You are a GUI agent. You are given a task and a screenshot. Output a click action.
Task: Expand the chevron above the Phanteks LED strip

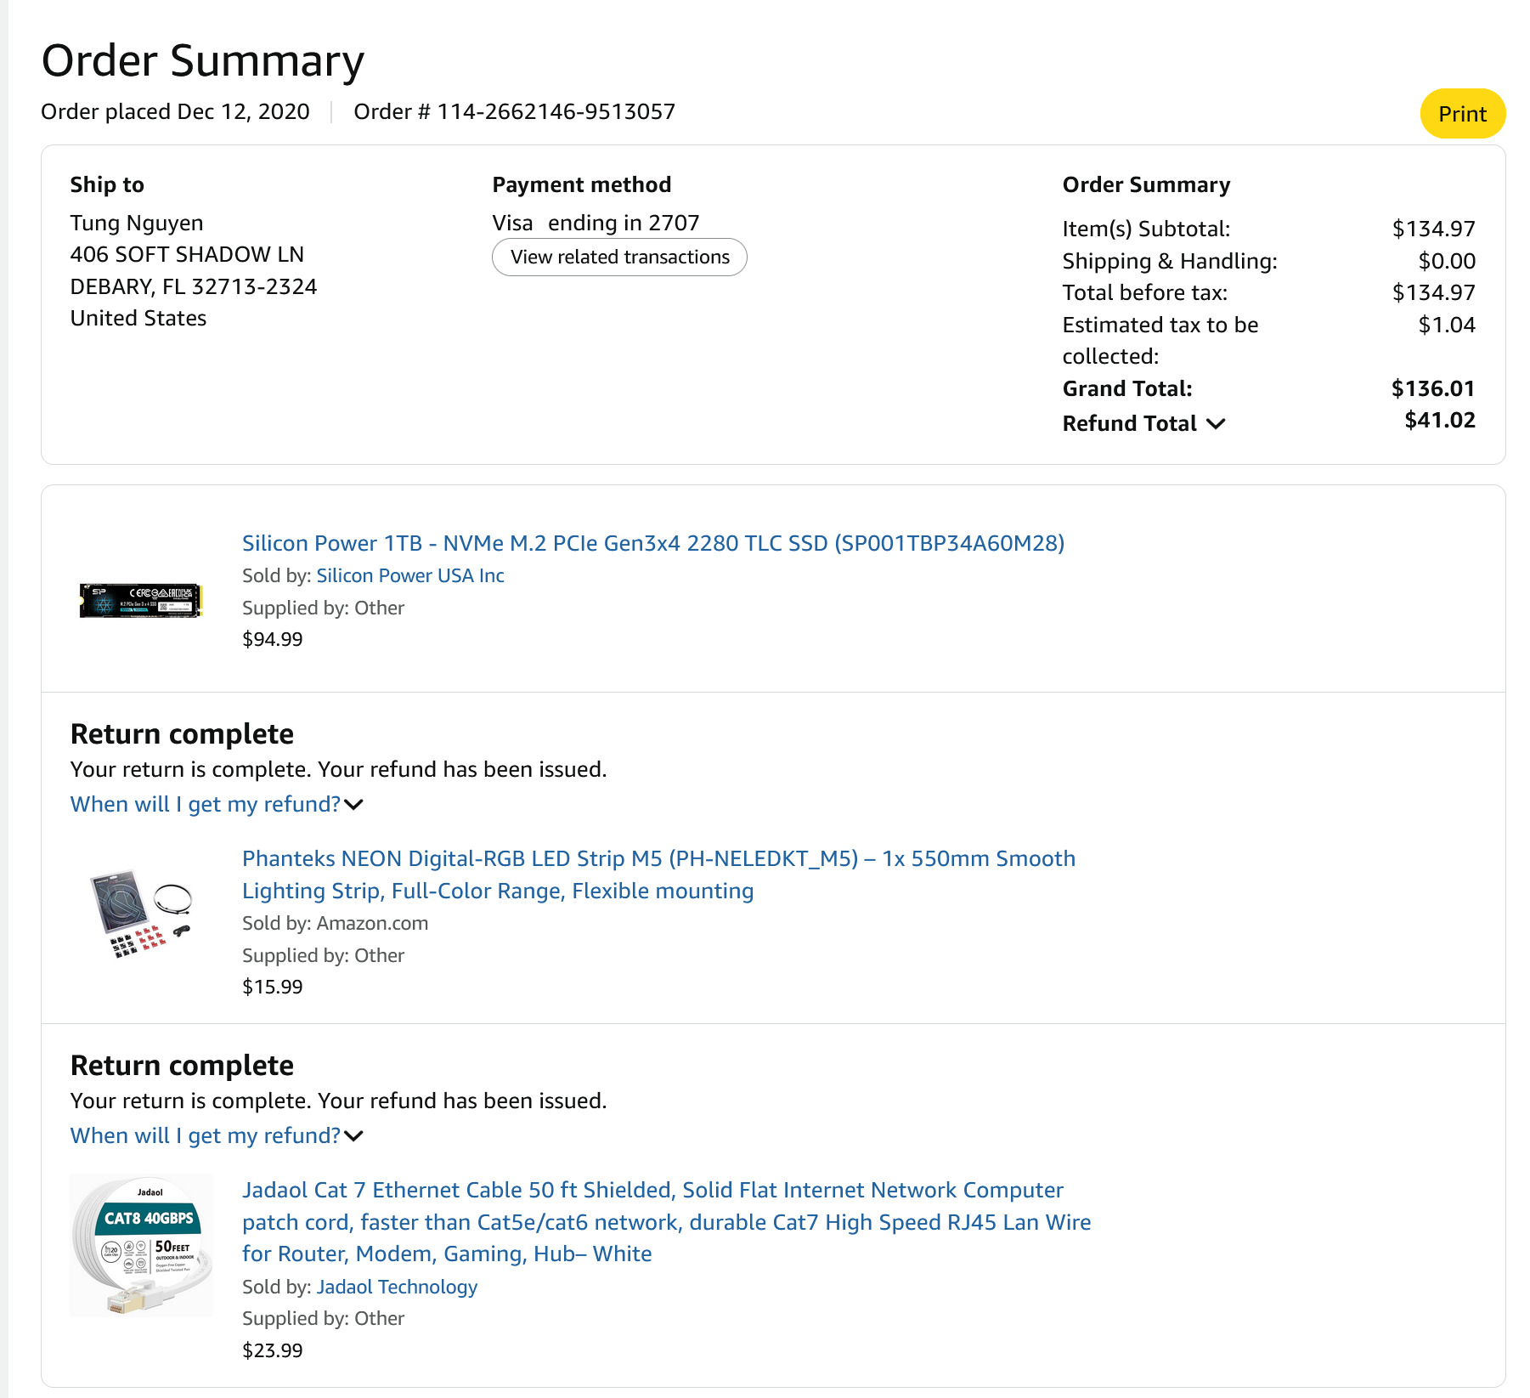point(354,805)
